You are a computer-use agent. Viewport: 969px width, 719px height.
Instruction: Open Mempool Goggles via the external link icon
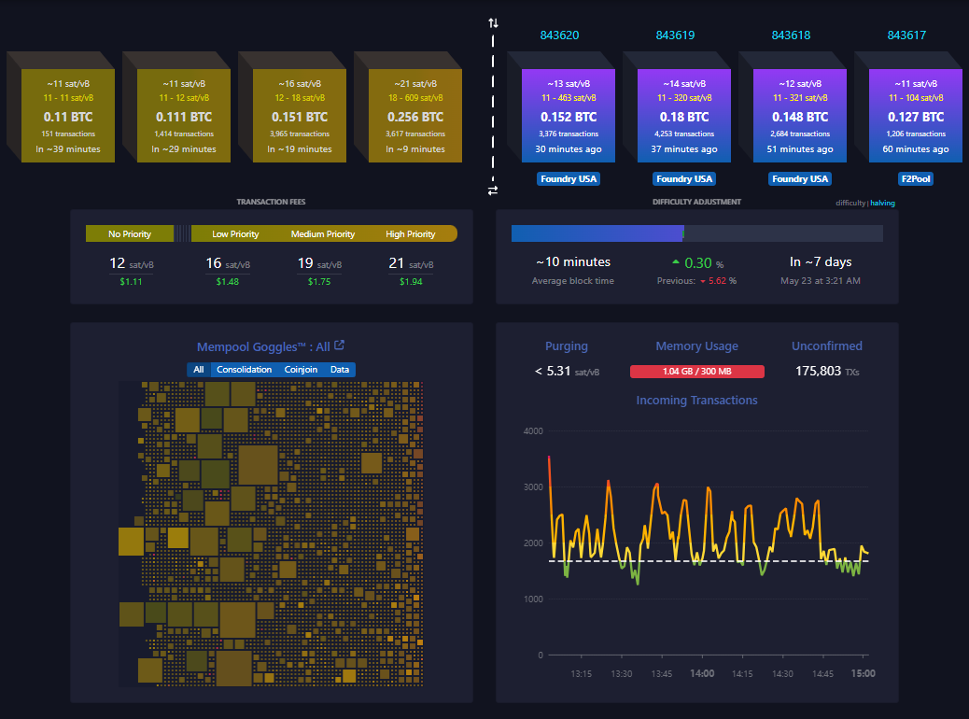[x=338, y=345]
